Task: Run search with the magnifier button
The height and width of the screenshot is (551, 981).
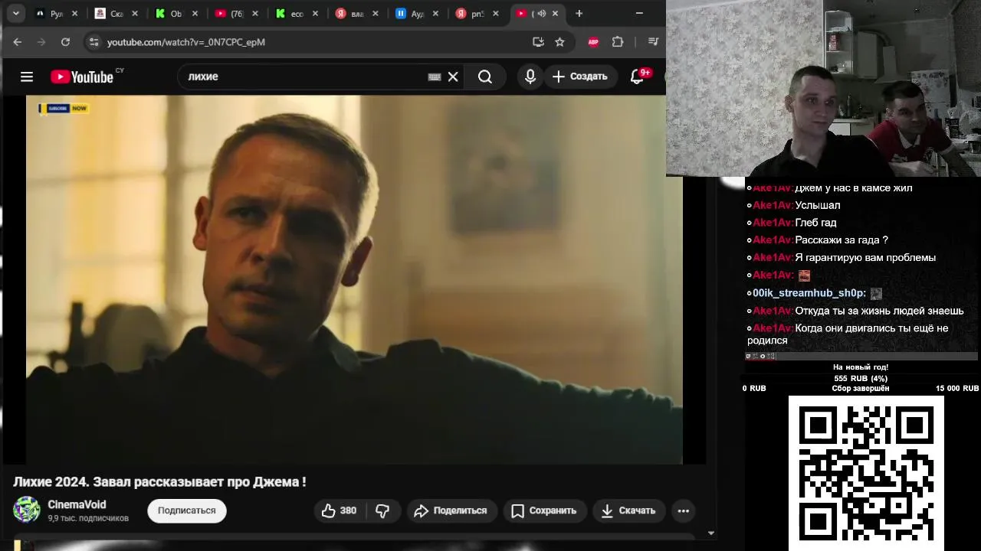Action: click(x=485, y=77)
